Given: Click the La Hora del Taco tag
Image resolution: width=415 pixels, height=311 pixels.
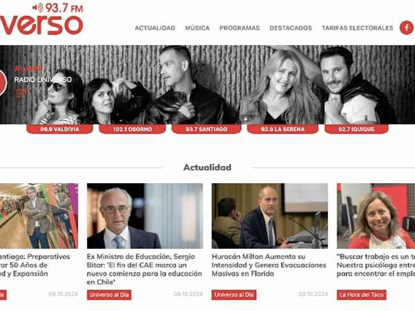Looking at the screenshot, I should (x=361, y=294).
